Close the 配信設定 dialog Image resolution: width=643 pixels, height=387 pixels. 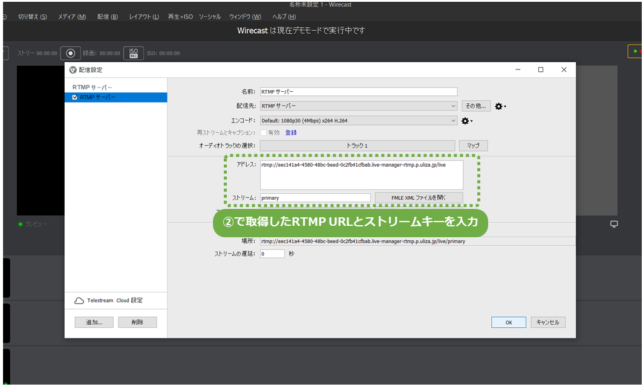(x=564, y=70)
